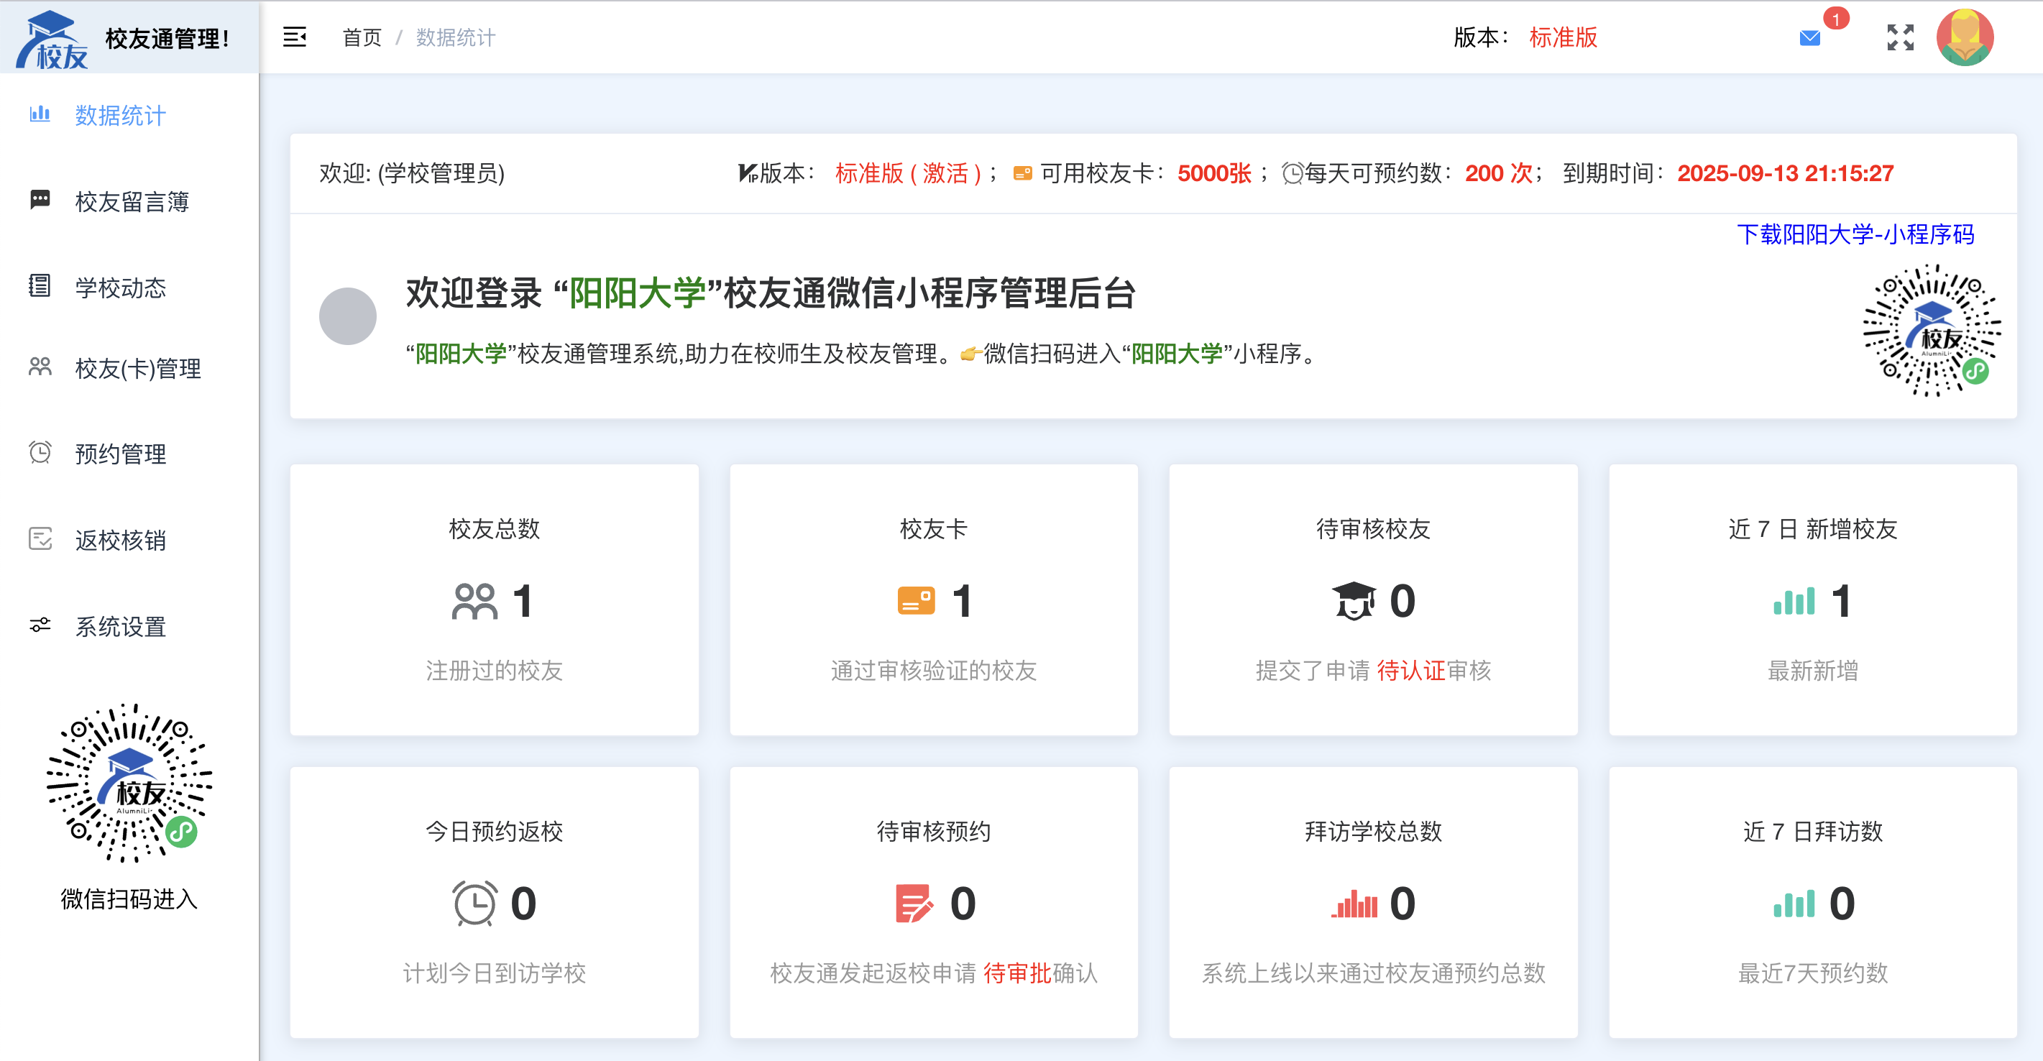Click the orange 校友卡 card icon
The height and width of the screenshot is (1061, 2043).
pyautogui.click(x=916, y=601)
